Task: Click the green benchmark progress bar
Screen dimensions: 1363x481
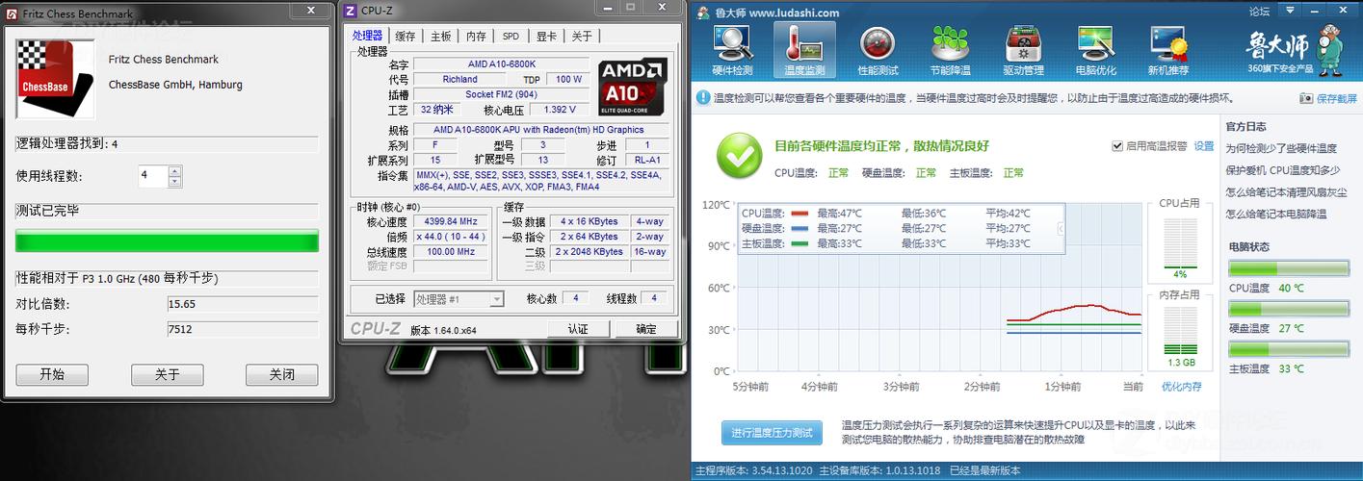Action: [168, 240]
